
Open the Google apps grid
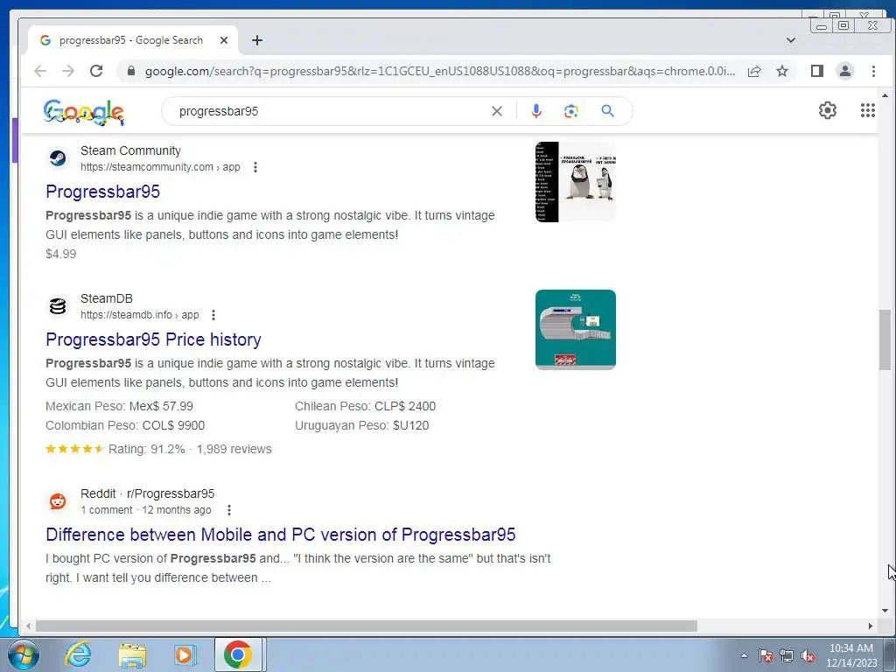click(x=868, y=110)
